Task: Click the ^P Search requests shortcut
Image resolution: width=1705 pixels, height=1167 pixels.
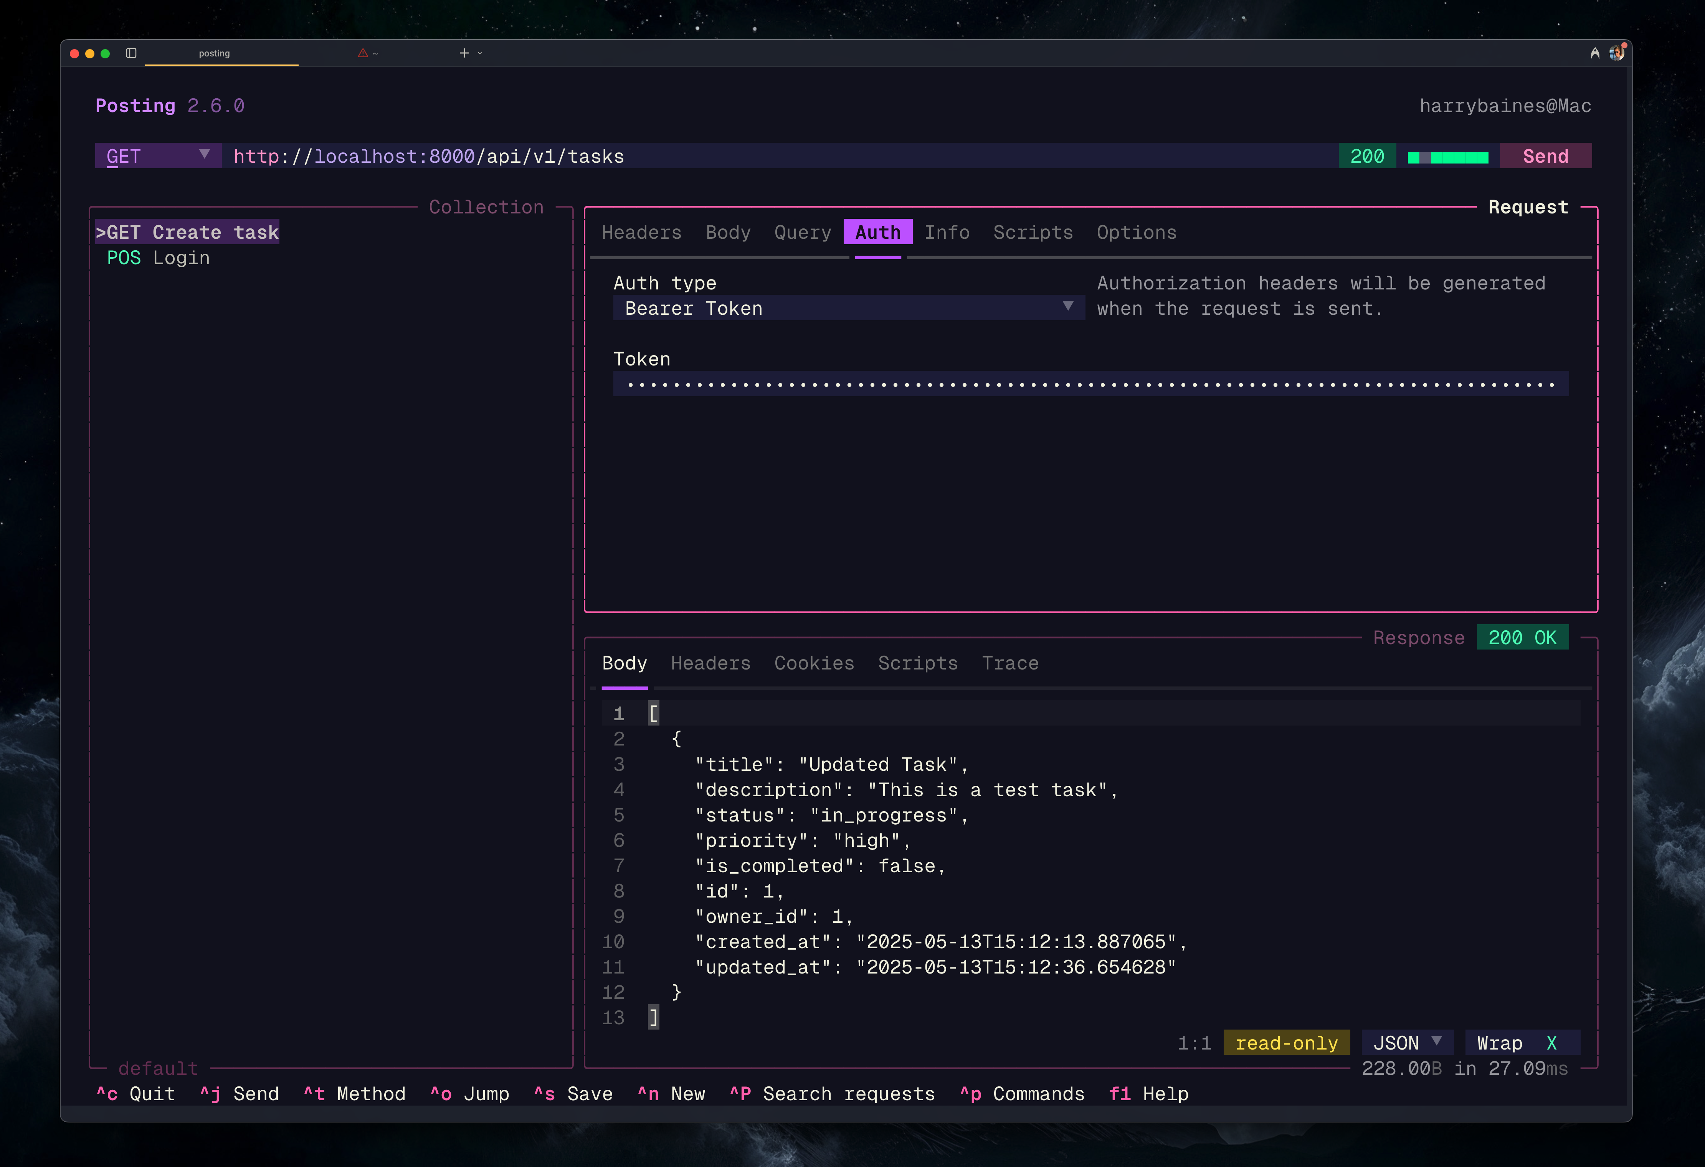Action: [x=832, y=1094]
